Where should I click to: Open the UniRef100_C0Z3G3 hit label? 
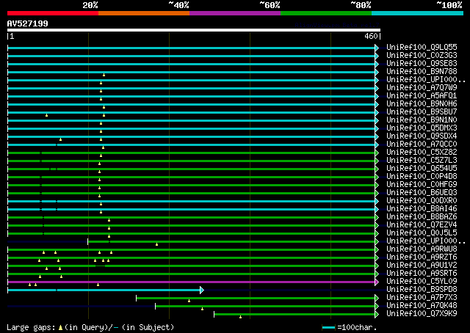coord(422,55)
